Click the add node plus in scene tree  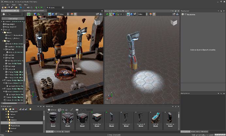pyautogui.click(x=3, y=14)
